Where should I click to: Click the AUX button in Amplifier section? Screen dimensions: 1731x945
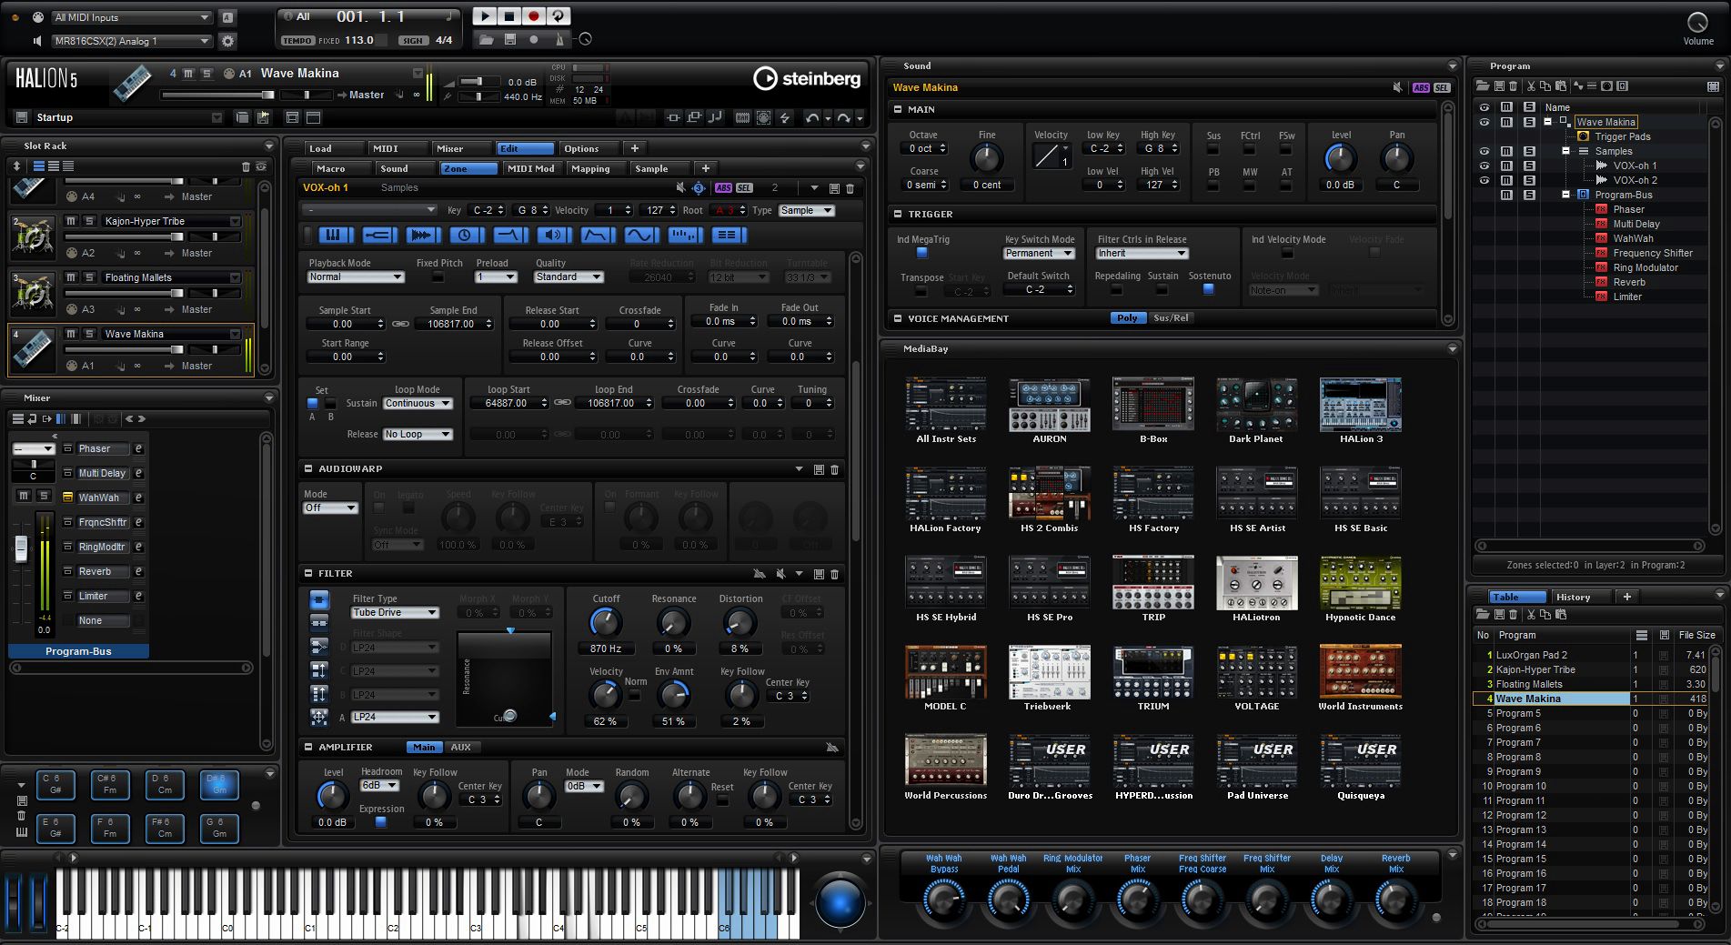click(x=461, y=748)
